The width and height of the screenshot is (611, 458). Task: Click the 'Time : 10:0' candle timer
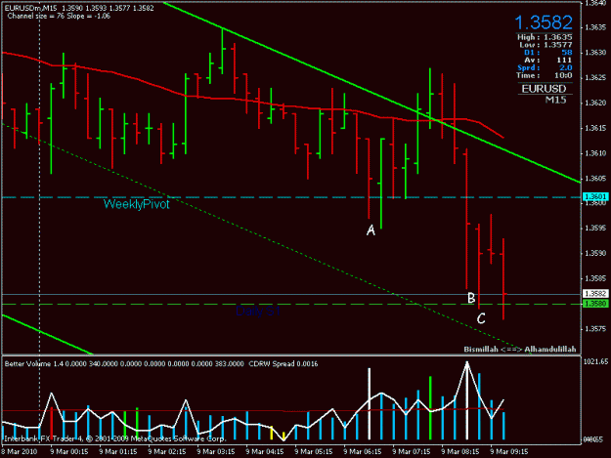[545, 75]
